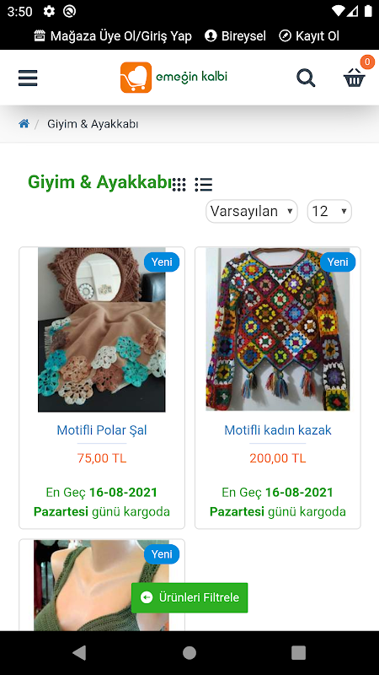The height and width of the screenshot is (675, 379).
Task: Go to home via breadcrumb house icon
Action: [x=24, y=124]
